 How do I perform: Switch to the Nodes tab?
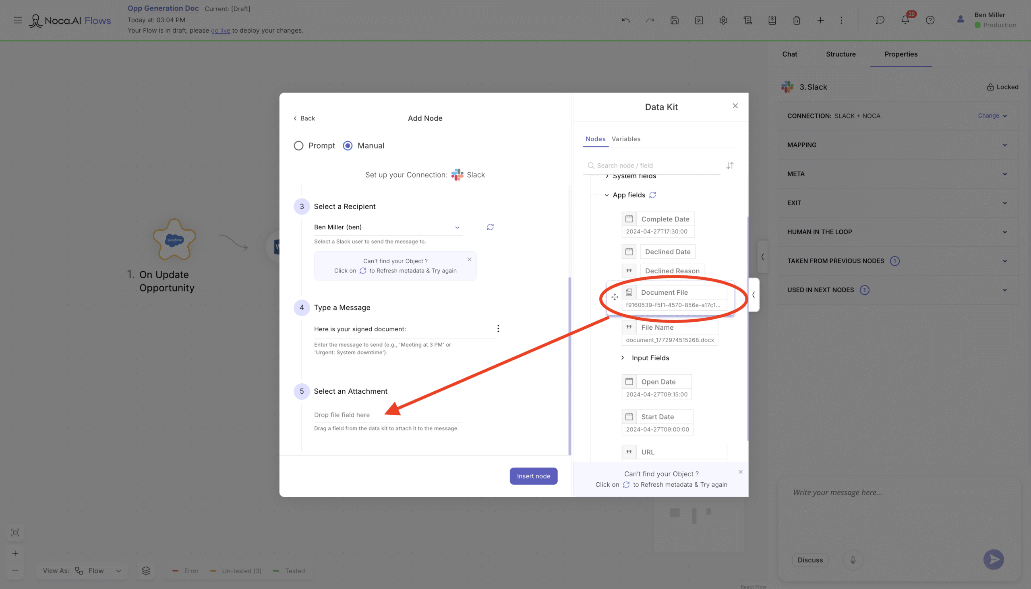[595, 139]
